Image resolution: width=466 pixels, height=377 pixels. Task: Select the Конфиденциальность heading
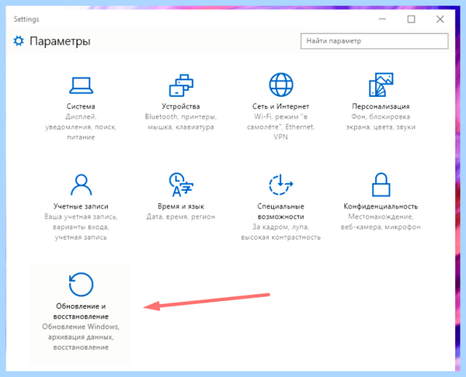(381, 206)
